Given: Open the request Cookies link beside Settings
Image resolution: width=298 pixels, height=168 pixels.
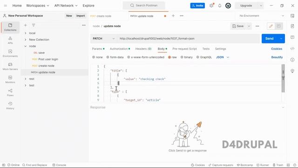Looking at the screenshot, I should tap(277, 49).
